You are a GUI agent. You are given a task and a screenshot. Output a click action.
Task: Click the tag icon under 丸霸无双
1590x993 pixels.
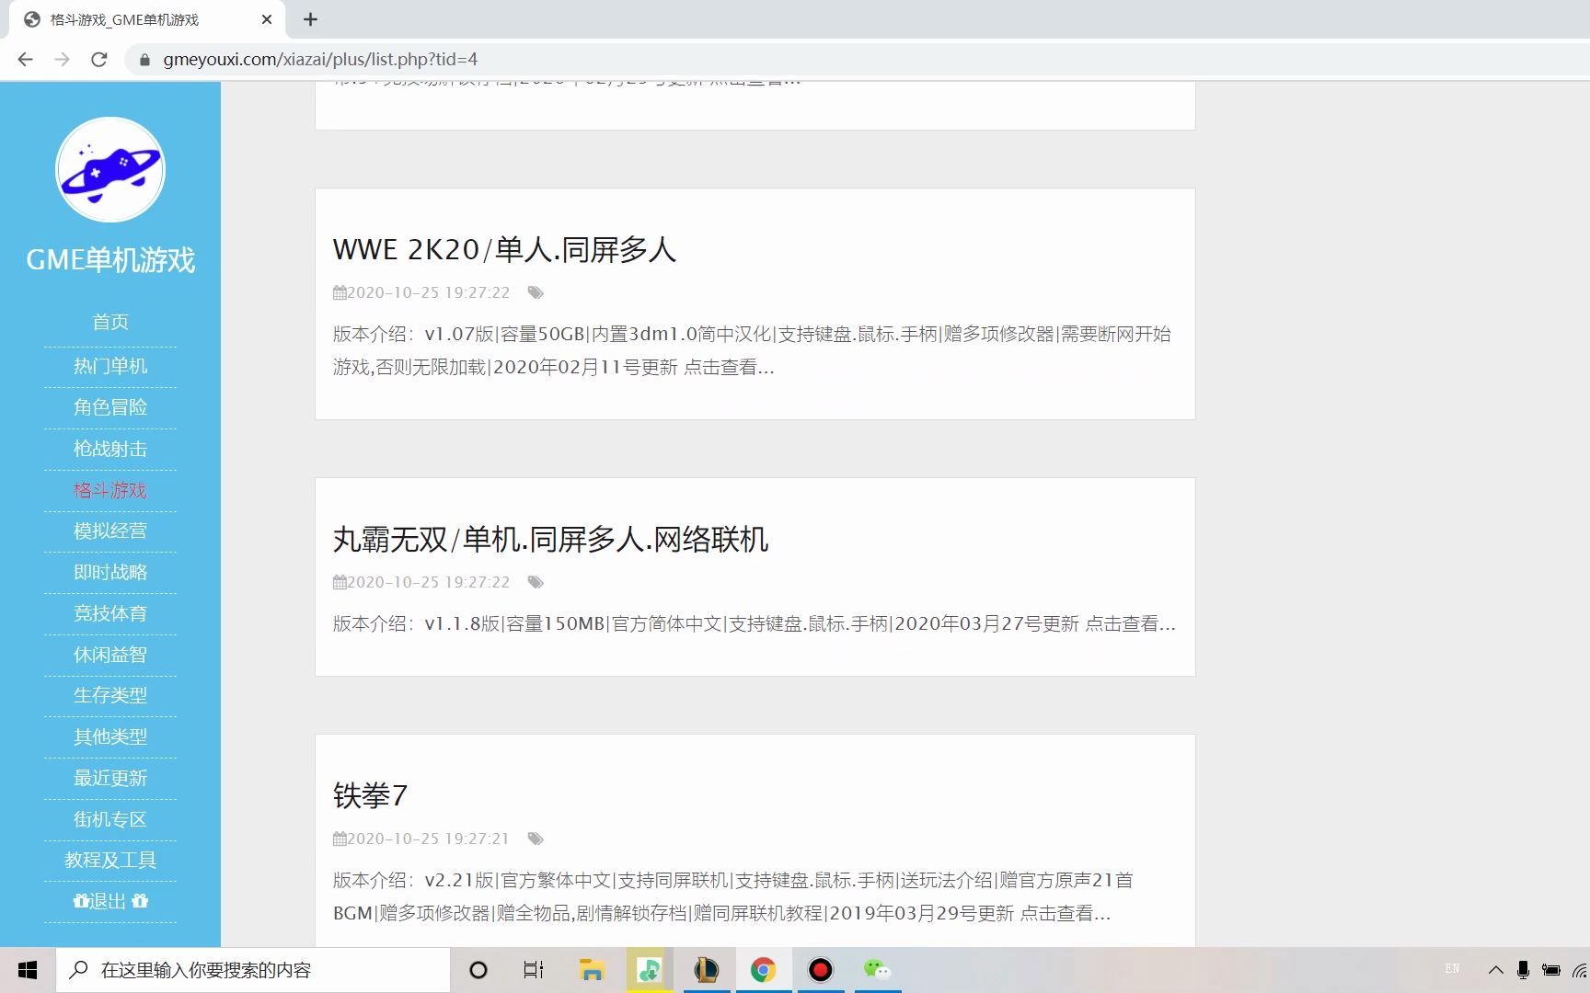point(536,582)
